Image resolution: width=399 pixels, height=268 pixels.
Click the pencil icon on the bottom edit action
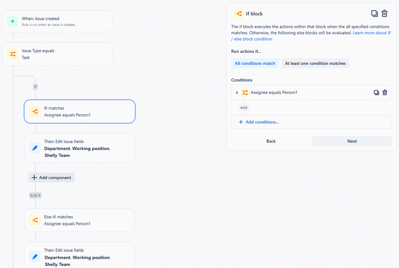35,256
